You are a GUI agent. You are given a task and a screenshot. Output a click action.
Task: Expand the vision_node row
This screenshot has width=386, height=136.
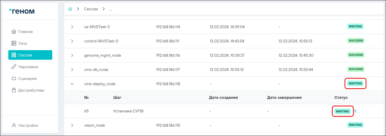pyautogui.click(x=72, y=125)
